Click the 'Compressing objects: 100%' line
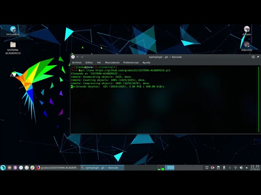This screenshot has width=261, height=195. 111,83
